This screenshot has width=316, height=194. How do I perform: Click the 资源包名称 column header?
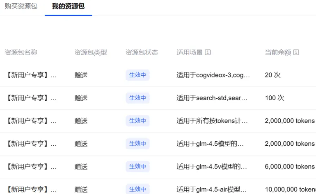pyautogui.click(x=21, y=52)
